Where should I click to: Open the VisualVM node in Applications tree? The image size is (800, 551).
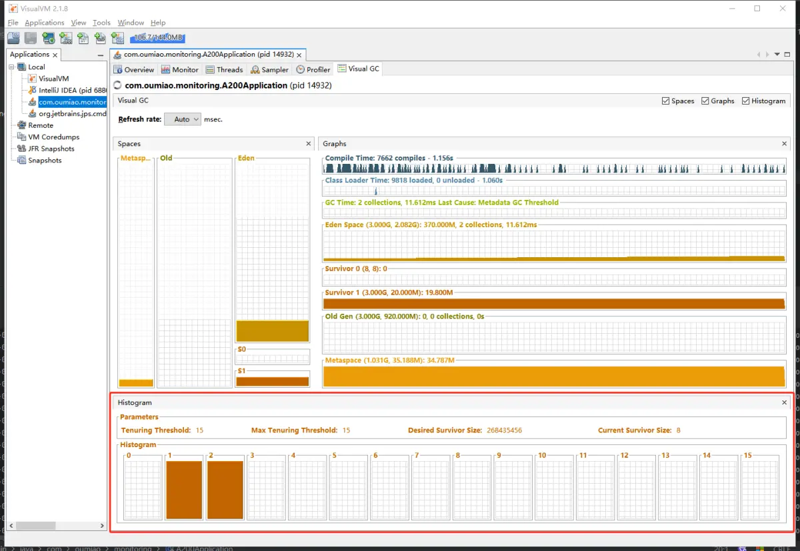pyautogui.click(x=53, y=79)
